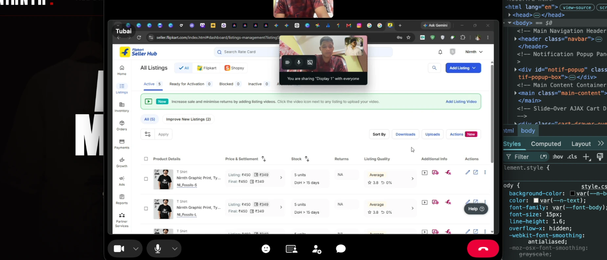Open more options for NI_Fossils-S listing
The height and width of the screenshot is (260, 607).
tap(485, 172)
